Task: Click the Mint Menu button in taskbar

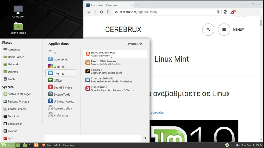Action: coord(8,145)
